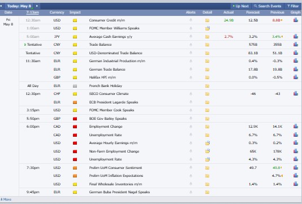Click yellow impact icon for SECO Consumer Climate
This screenshot has height=204, width=302.
pyautogui.click(x=75, y=94)
